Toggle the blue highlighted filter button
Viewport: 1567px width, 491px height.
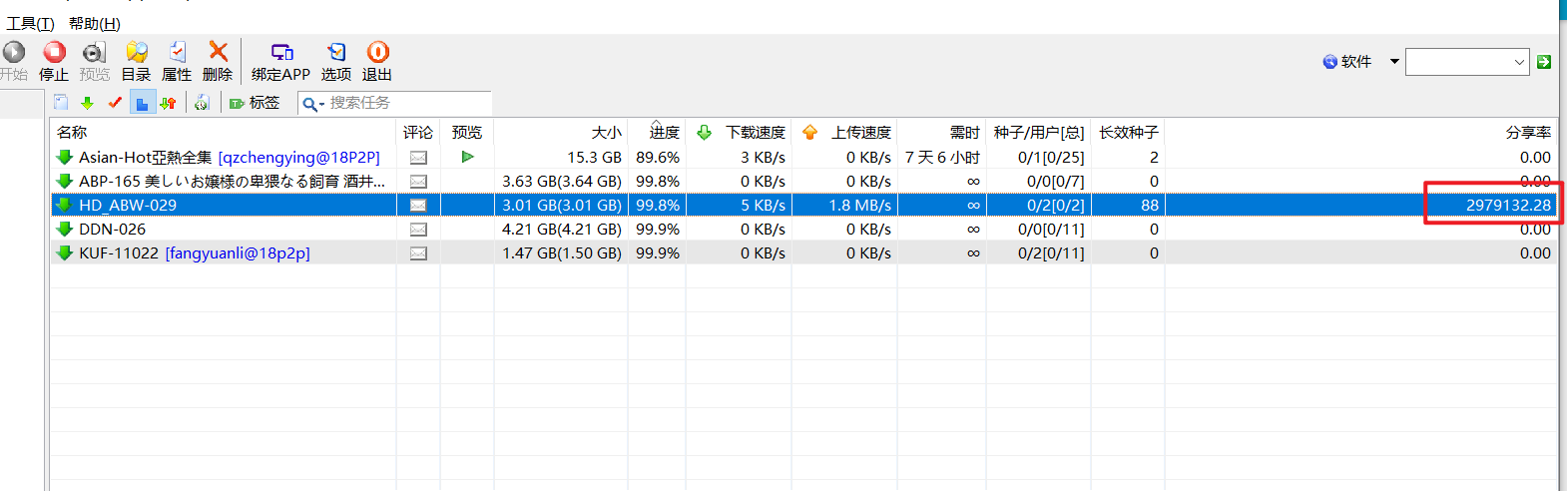tap(142, 103)
